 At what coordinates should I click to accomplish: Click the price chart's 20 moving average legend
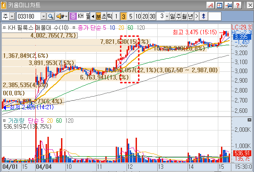[121, 28]
